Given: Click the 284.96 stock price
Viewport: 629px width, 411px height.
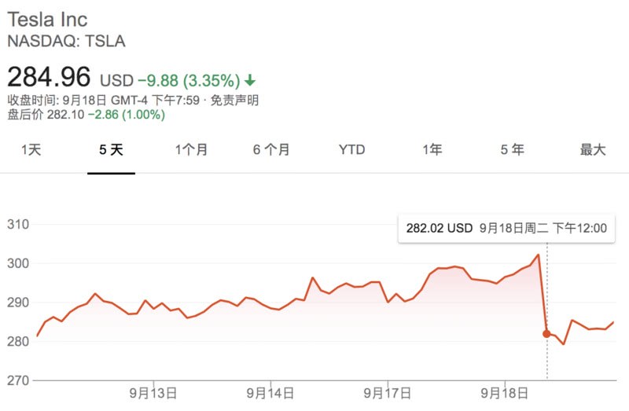Looking at the screenshot, I should [x=50, y=79].
